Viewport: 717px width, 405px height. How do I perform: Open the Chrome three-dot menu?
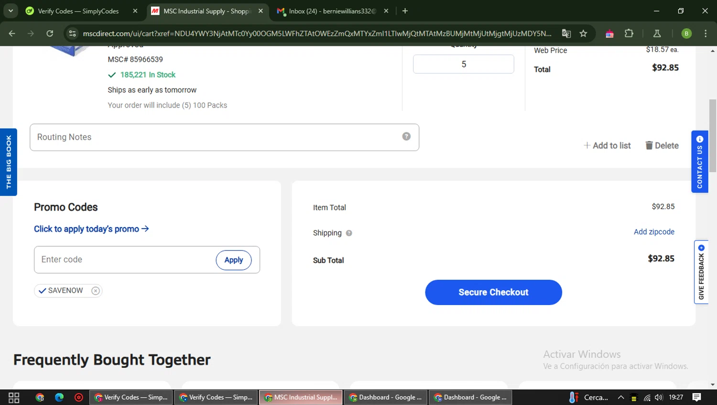pos(706,33)
